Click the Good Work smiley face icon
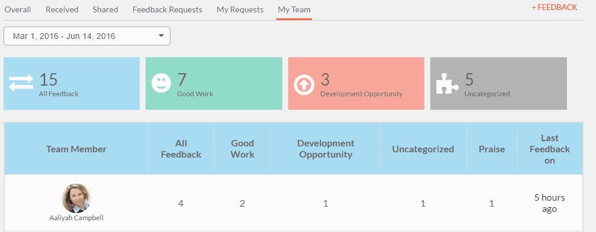 point(162,83)
